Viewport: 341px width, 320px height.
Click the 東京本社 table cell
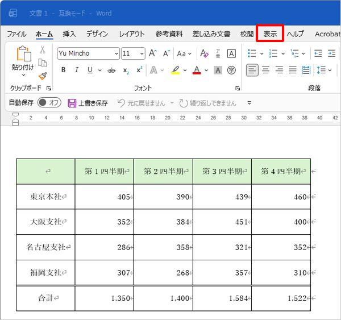click(45, 197)
